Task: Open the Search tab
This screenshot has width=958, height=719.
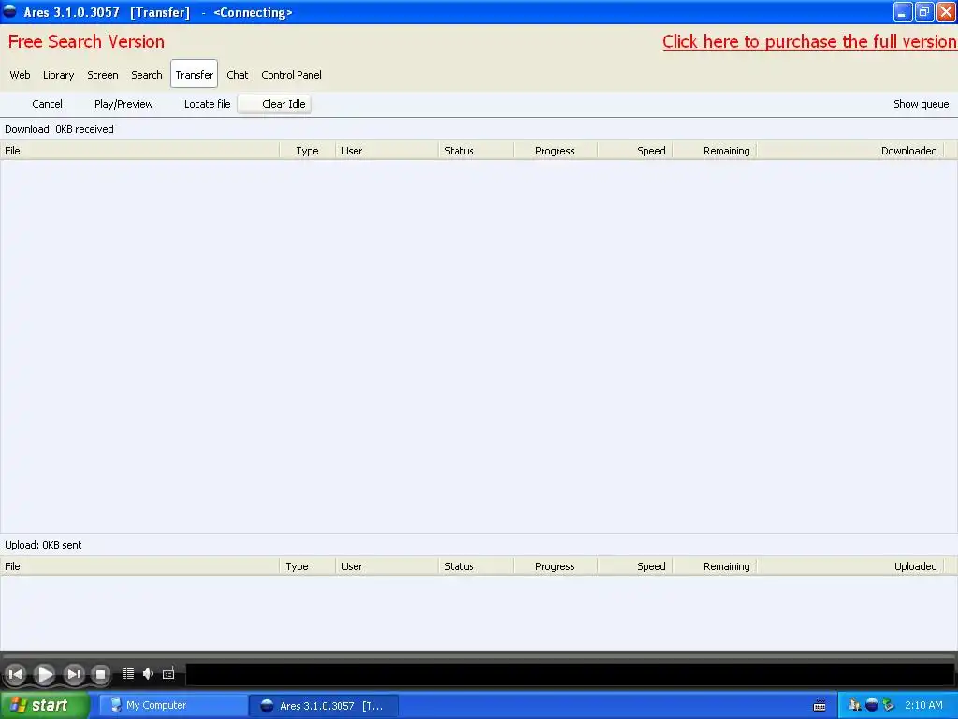Action: coord(147,75)
